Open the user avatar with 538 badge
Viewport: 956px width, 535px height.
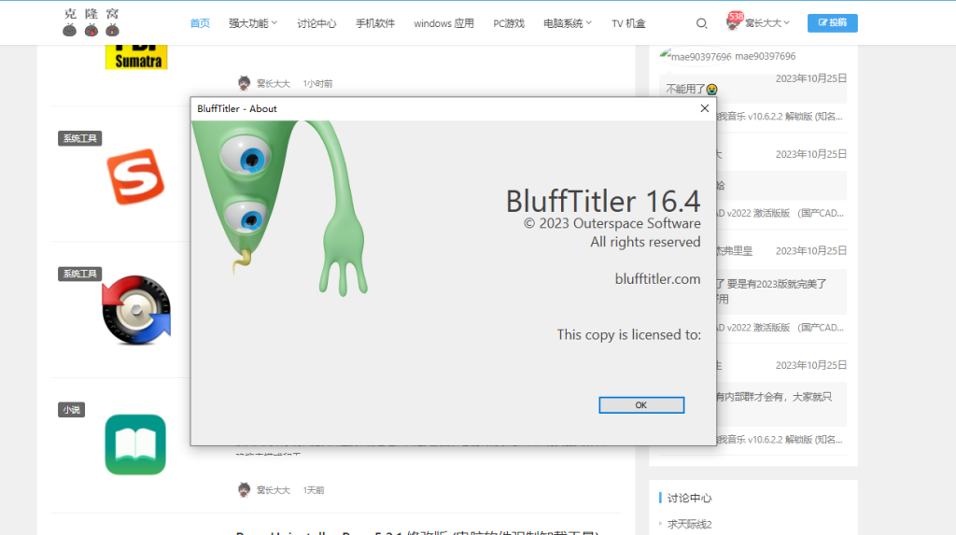(x=734, y=21)
